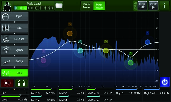Select the blue high shelf node

tap(148, 42)
